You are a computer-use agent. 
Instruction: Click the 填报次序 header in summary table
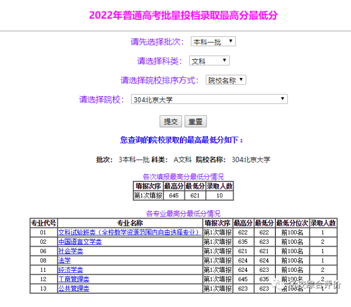coord(148,186)
